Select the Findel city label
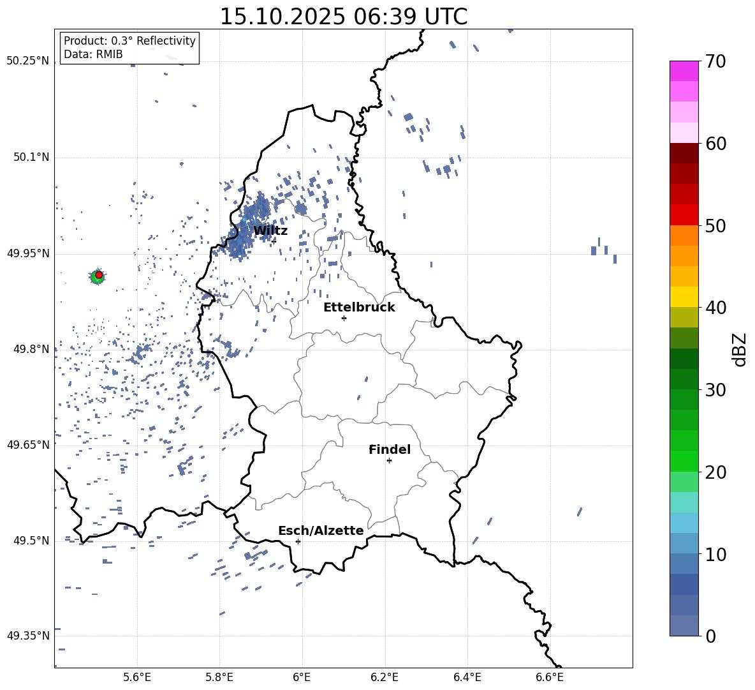The width and height of the screenshot is (755, 690). pos(390,449)
